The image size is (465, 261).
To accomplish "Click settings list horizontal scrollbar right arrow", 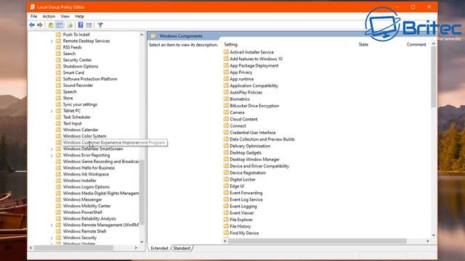I will tap(427, 241).
